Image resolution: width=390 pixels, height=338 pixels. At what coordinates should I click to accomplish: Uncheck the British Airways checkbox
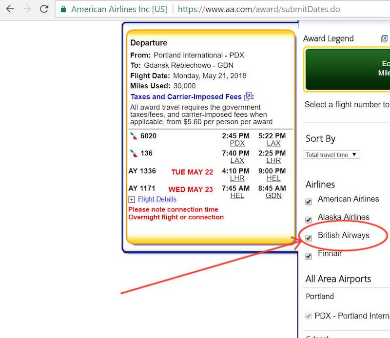pos(309,238)
